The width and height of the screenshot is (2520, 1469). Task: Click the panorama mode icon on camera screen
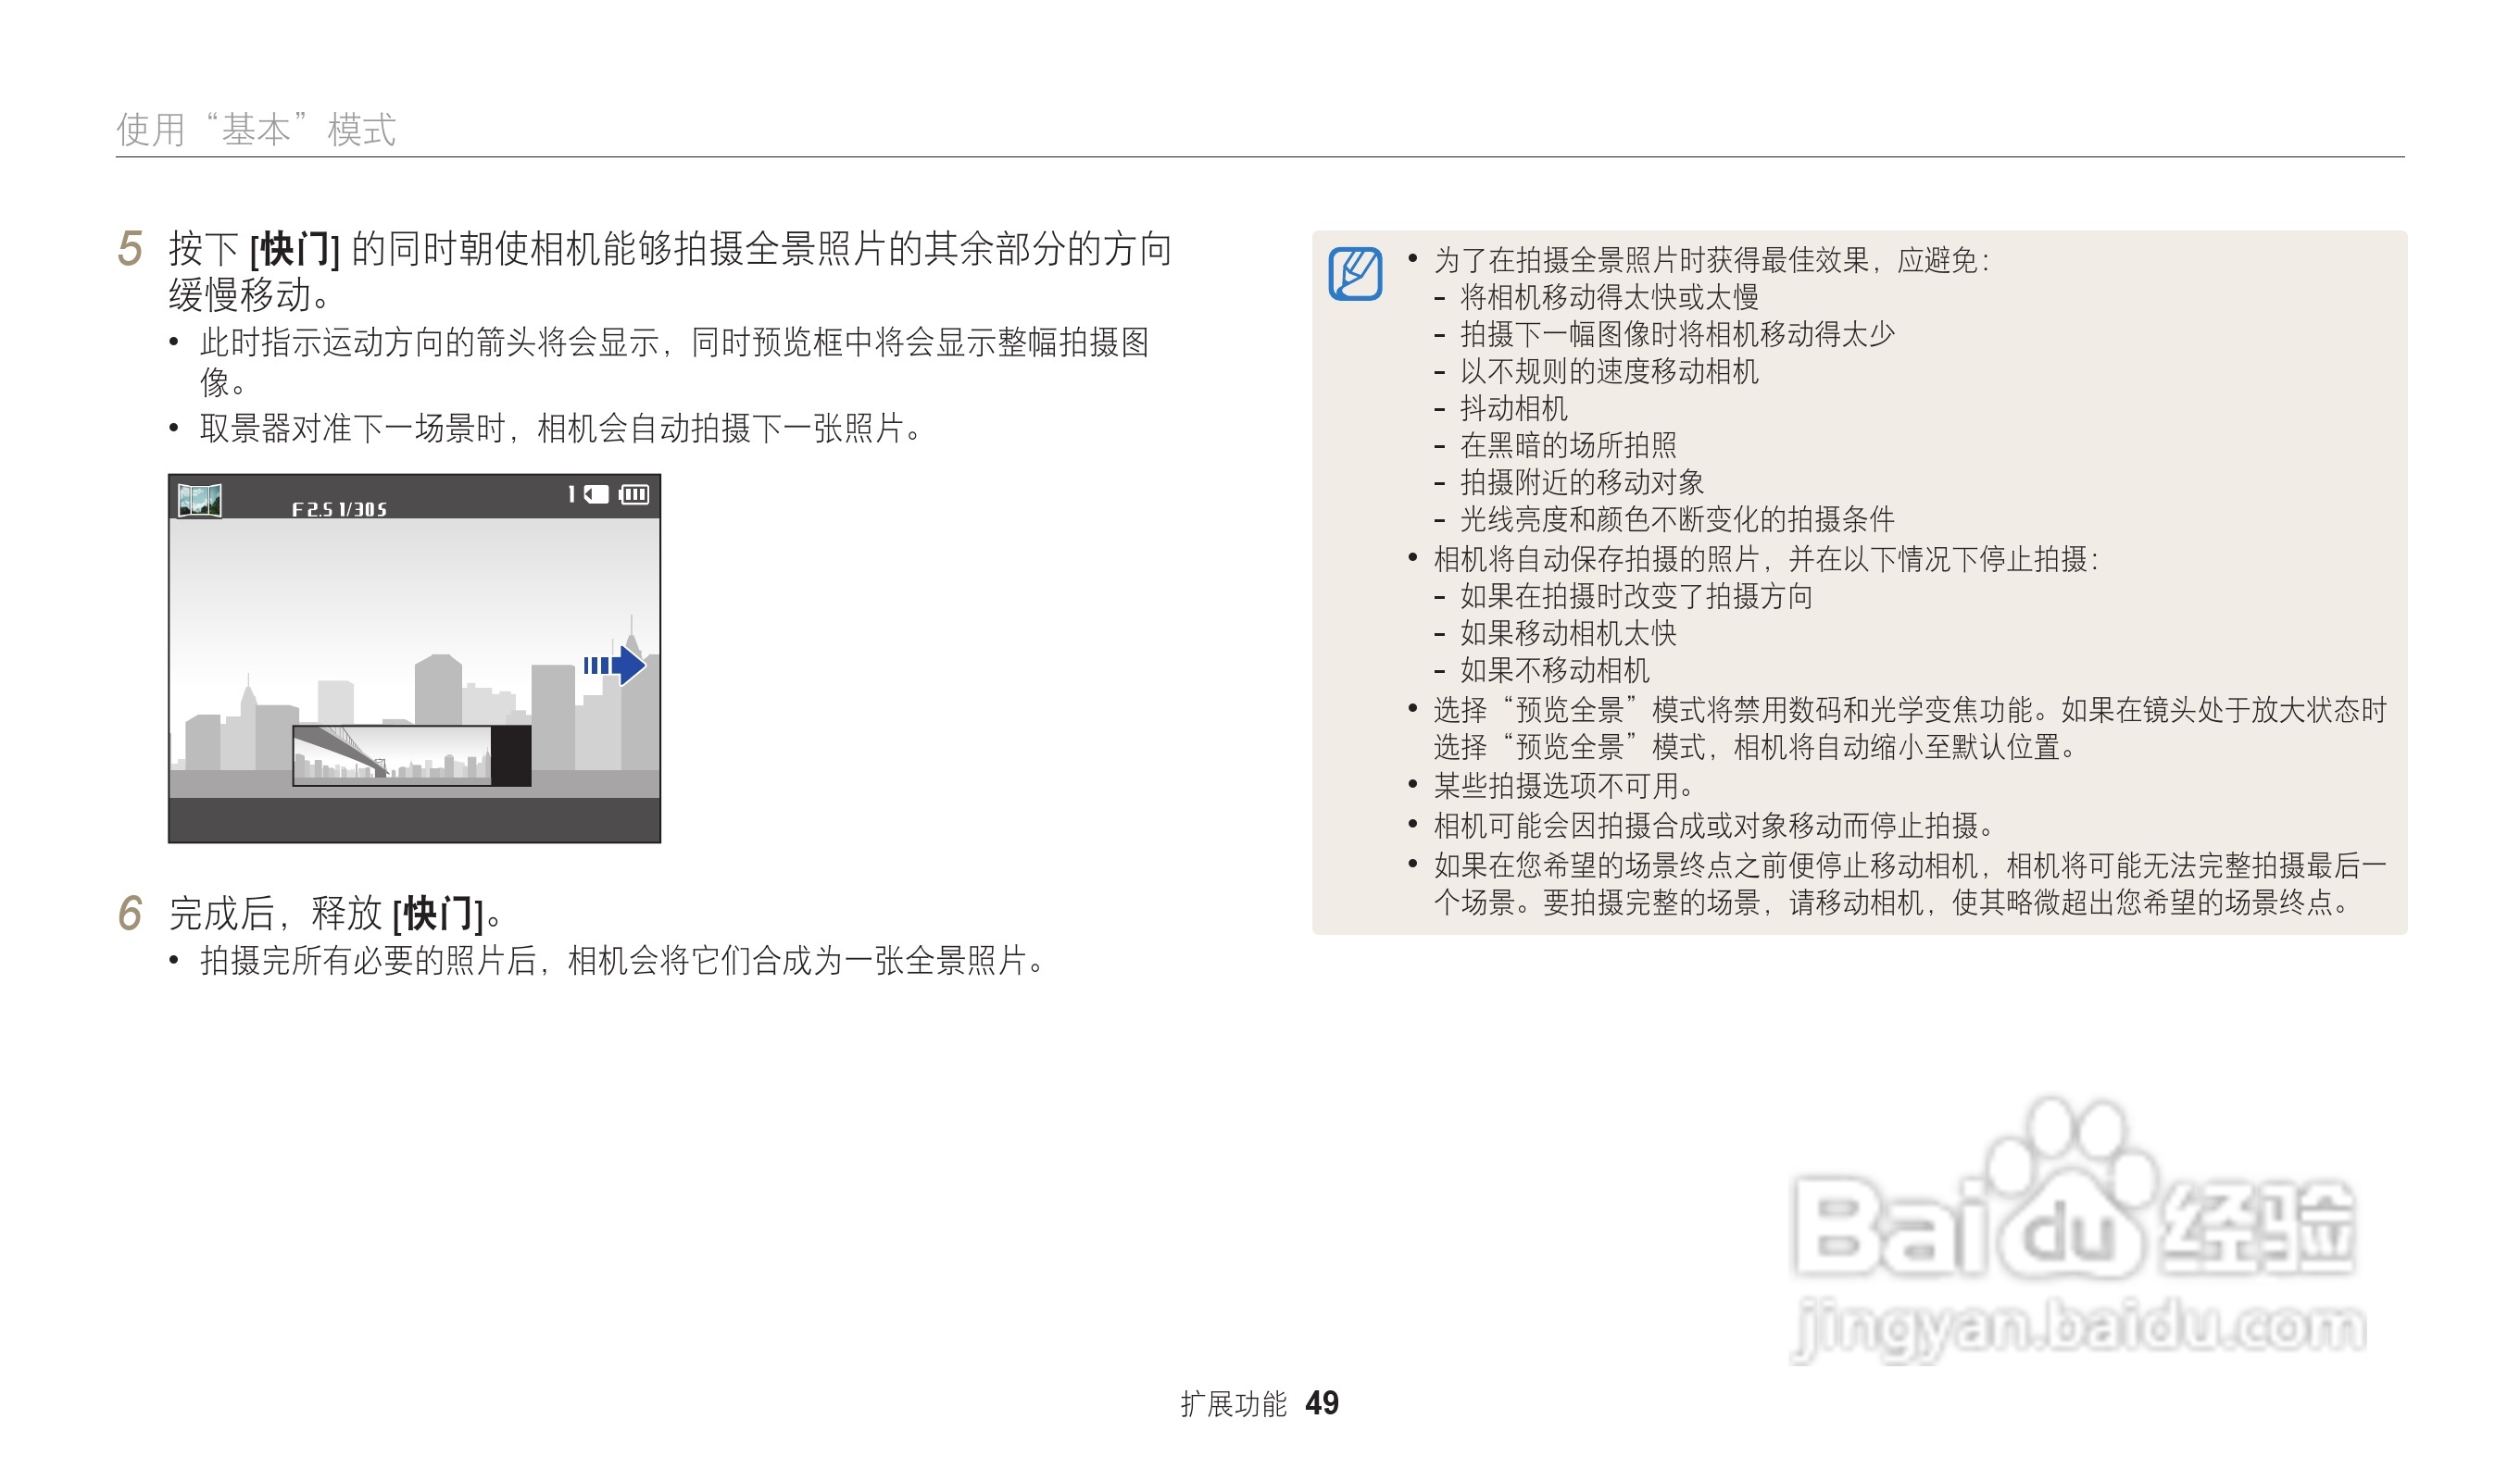point(199,500)
